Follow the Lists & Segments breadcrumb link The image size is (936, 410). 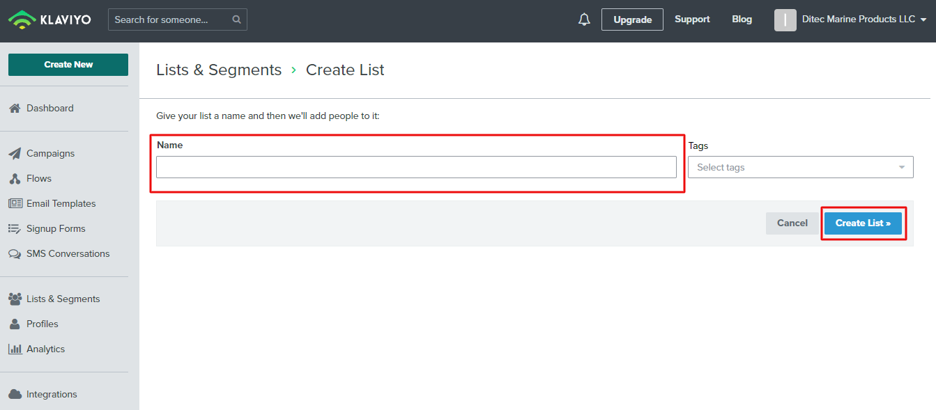pyautogui.click(x=219, y=70)
